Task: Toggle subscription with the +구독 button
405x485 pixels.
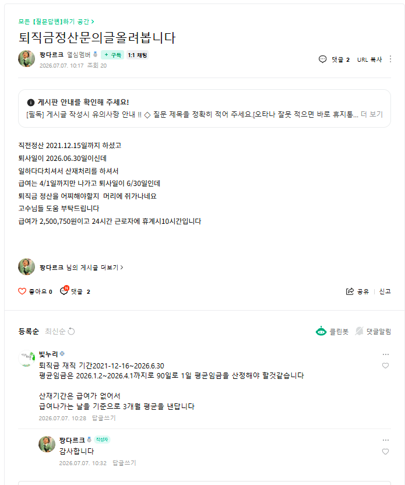Action: (x=112, y=55)
